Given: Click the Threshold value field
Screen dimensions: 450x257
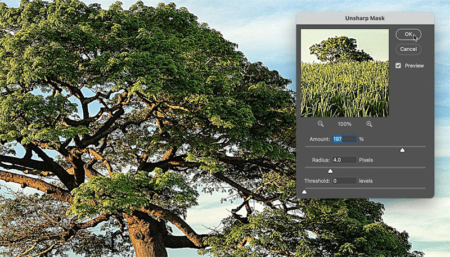Looking at the screenshot, I should pyautogui.click(x=344, y=181).
